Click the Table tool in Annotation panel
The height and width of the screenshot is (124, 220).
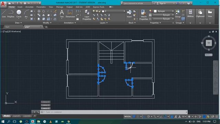pyautogui.click(x=77, y=19)
